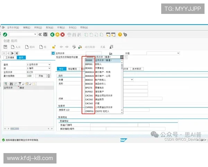Switch to the 地址 tab
The image size is (208, 167).
pyautogui.click(x=61, y=69)
